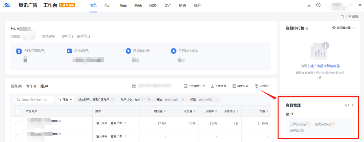Click the 总余额 yen icon

(69, 51)
